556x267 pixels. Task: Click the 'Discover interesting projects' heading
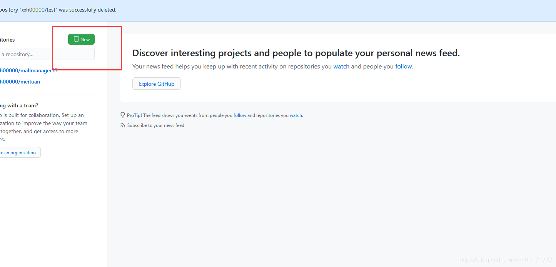(296, 53)
